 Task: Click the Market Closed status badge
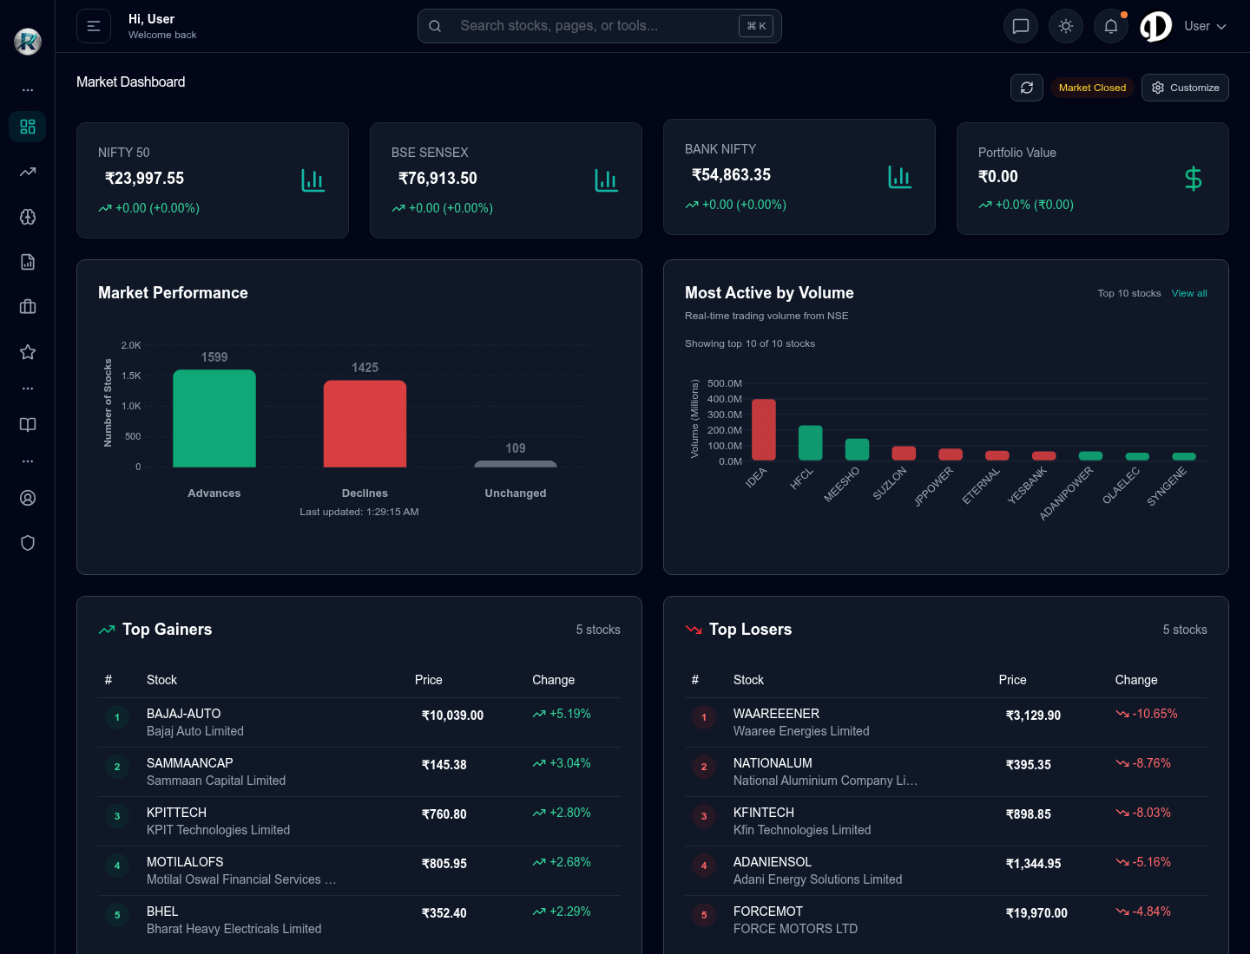(x=1092, y=88)
